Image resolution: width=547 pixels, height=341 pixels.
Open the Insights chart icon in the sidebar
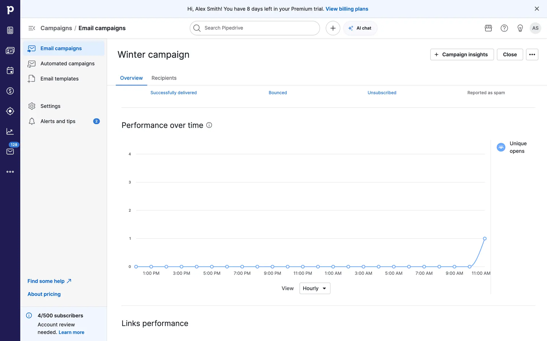point(10,131)
